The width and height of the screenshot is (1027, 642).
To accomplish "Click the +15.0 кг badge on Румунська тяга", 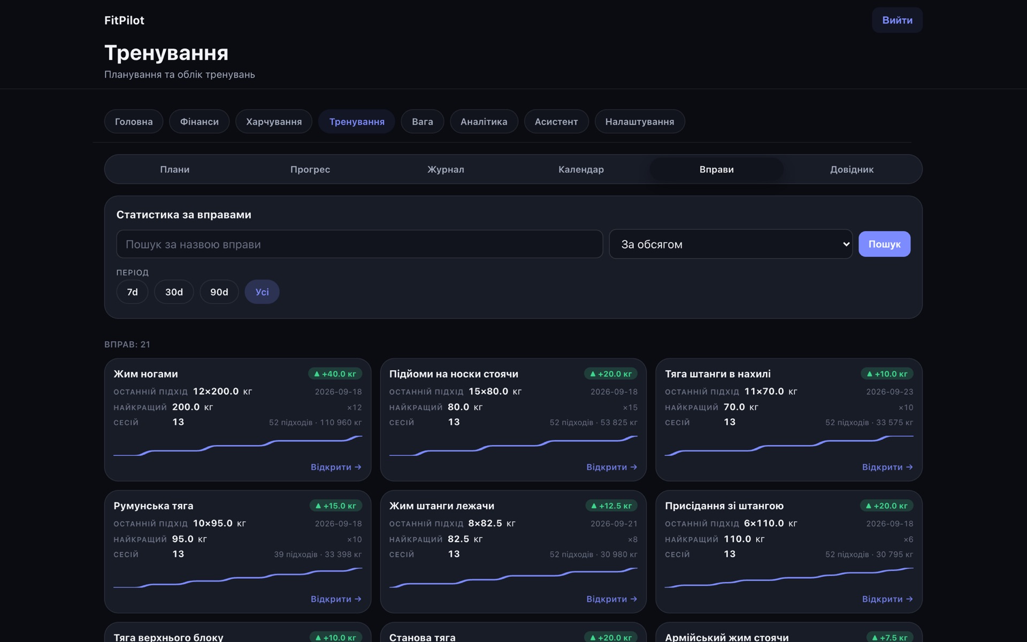I will [336, 506].
